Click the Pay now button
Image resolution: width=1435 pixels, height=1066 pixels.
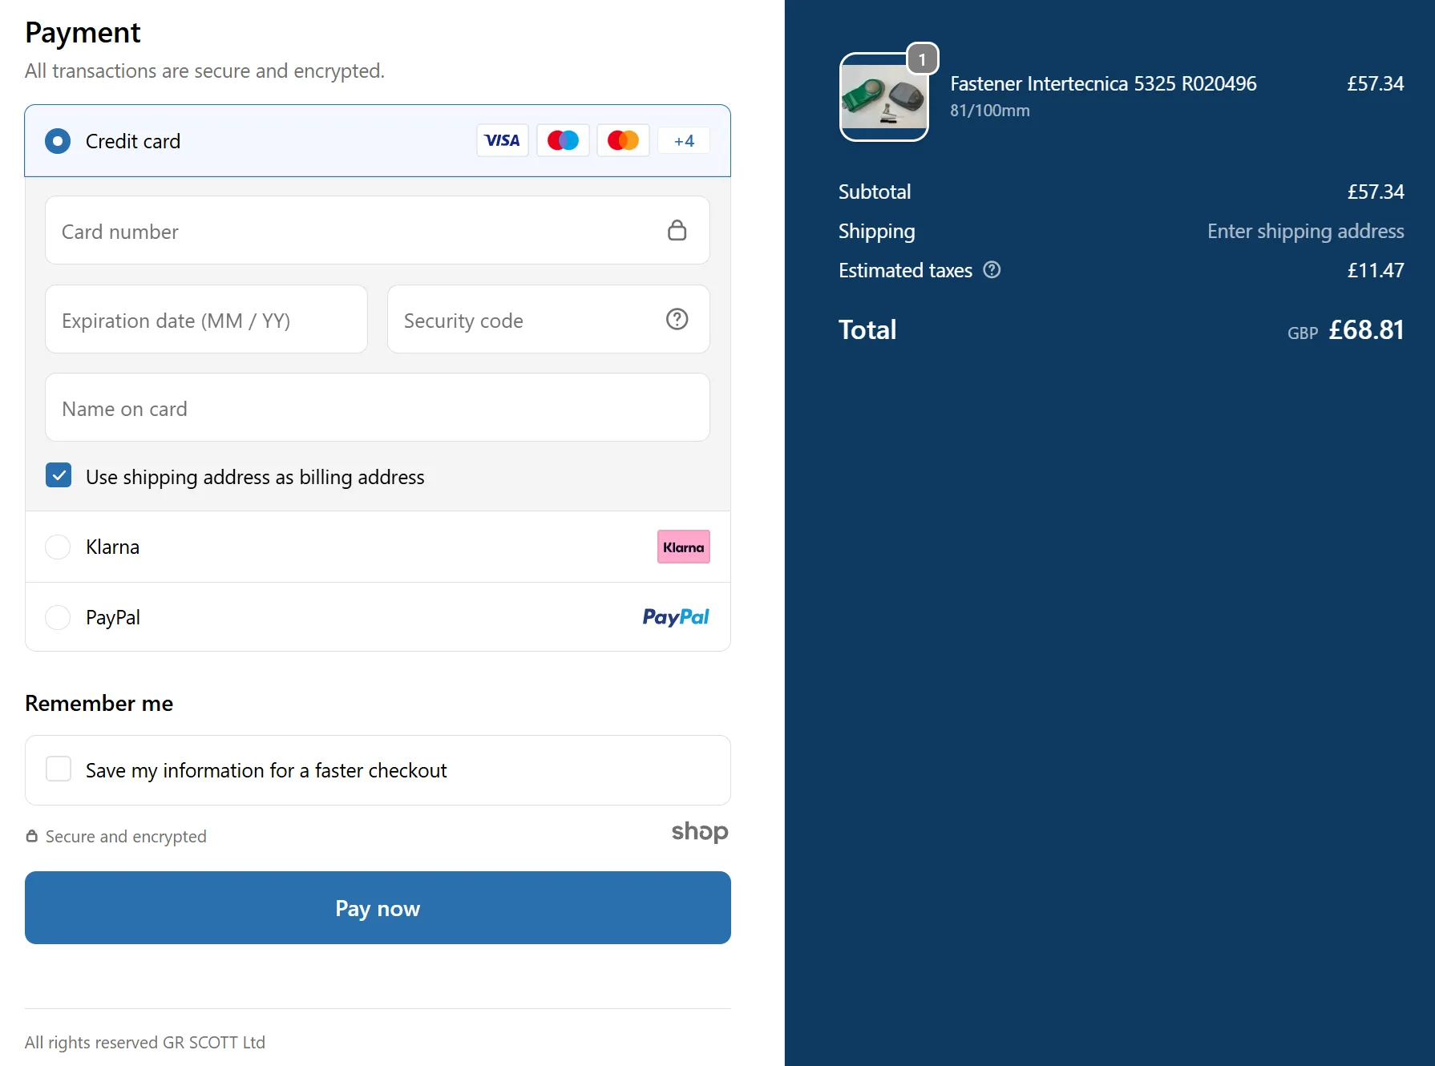(378, 908)
